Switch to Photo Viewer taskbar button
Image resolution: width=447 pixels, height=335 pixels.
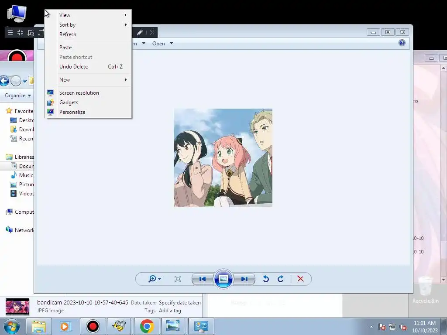[x=173, y=326]
